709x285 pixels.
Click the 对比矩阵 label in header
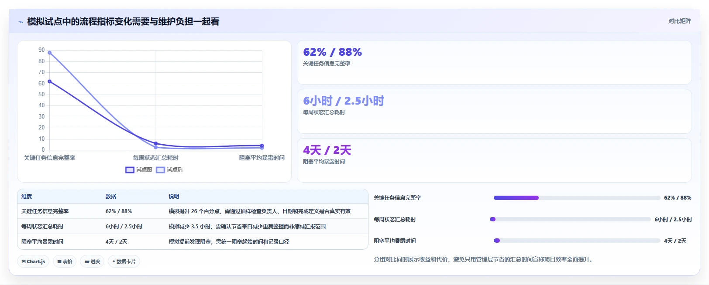click(679, 21)
